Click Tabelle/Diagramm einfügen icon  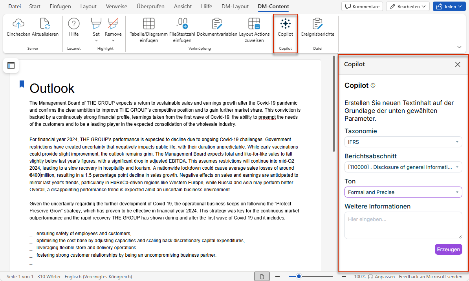pyautogui.click(x=148, y=23)
